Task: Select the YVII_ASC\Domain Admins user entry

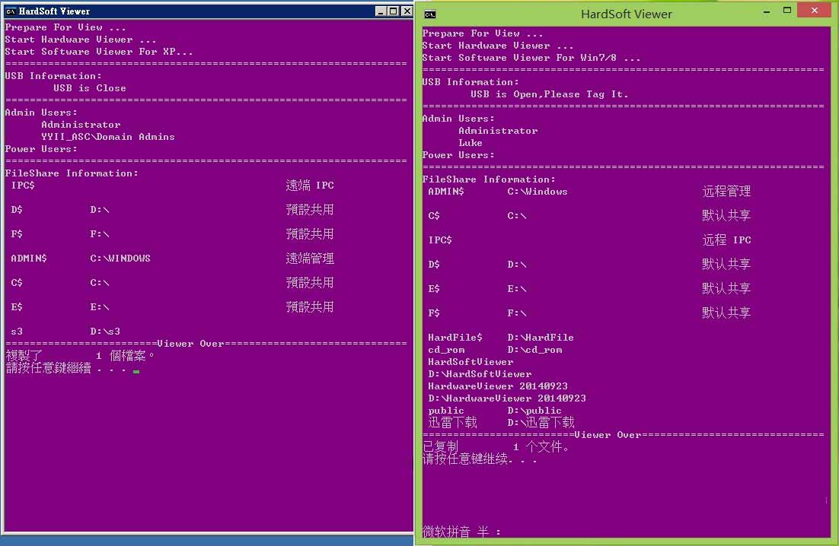Action: point(107,137)
